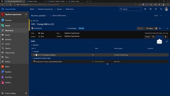Select the top-level Boards hub icon

(x=3, y=26)
